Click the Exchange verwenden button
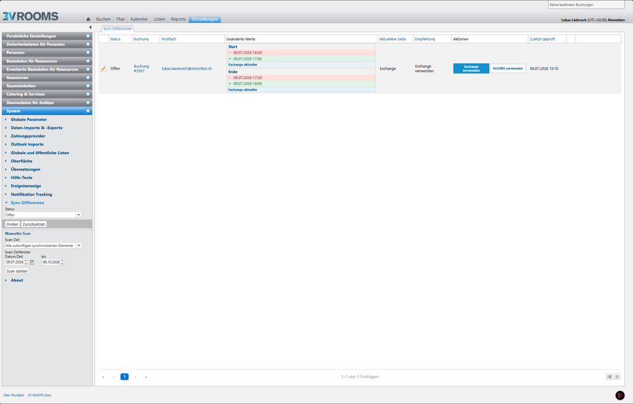This screenshot has width=633, height=404. click(471, 69)
